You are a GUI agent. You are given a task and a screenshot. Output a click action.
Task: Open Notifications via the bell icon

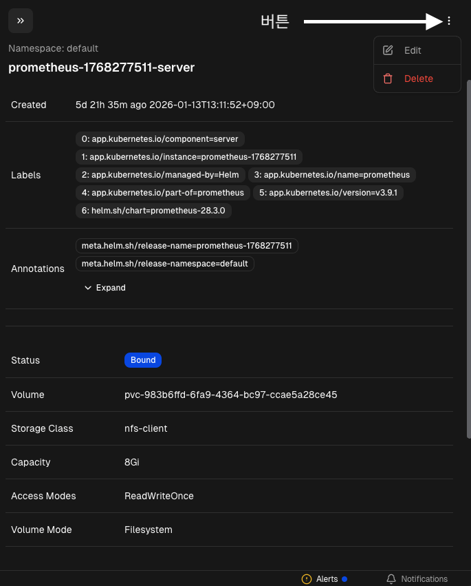pyautogui.click(x=391, y=579)
